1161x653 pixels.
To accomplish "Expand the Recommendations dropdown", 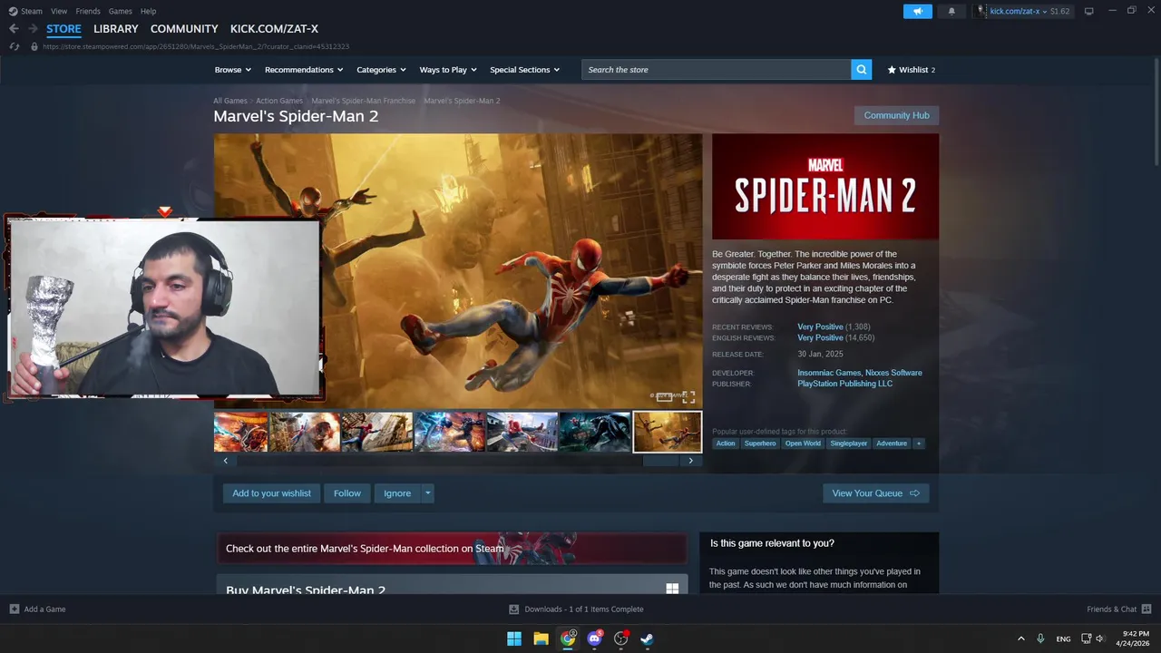I will point(304,70).
